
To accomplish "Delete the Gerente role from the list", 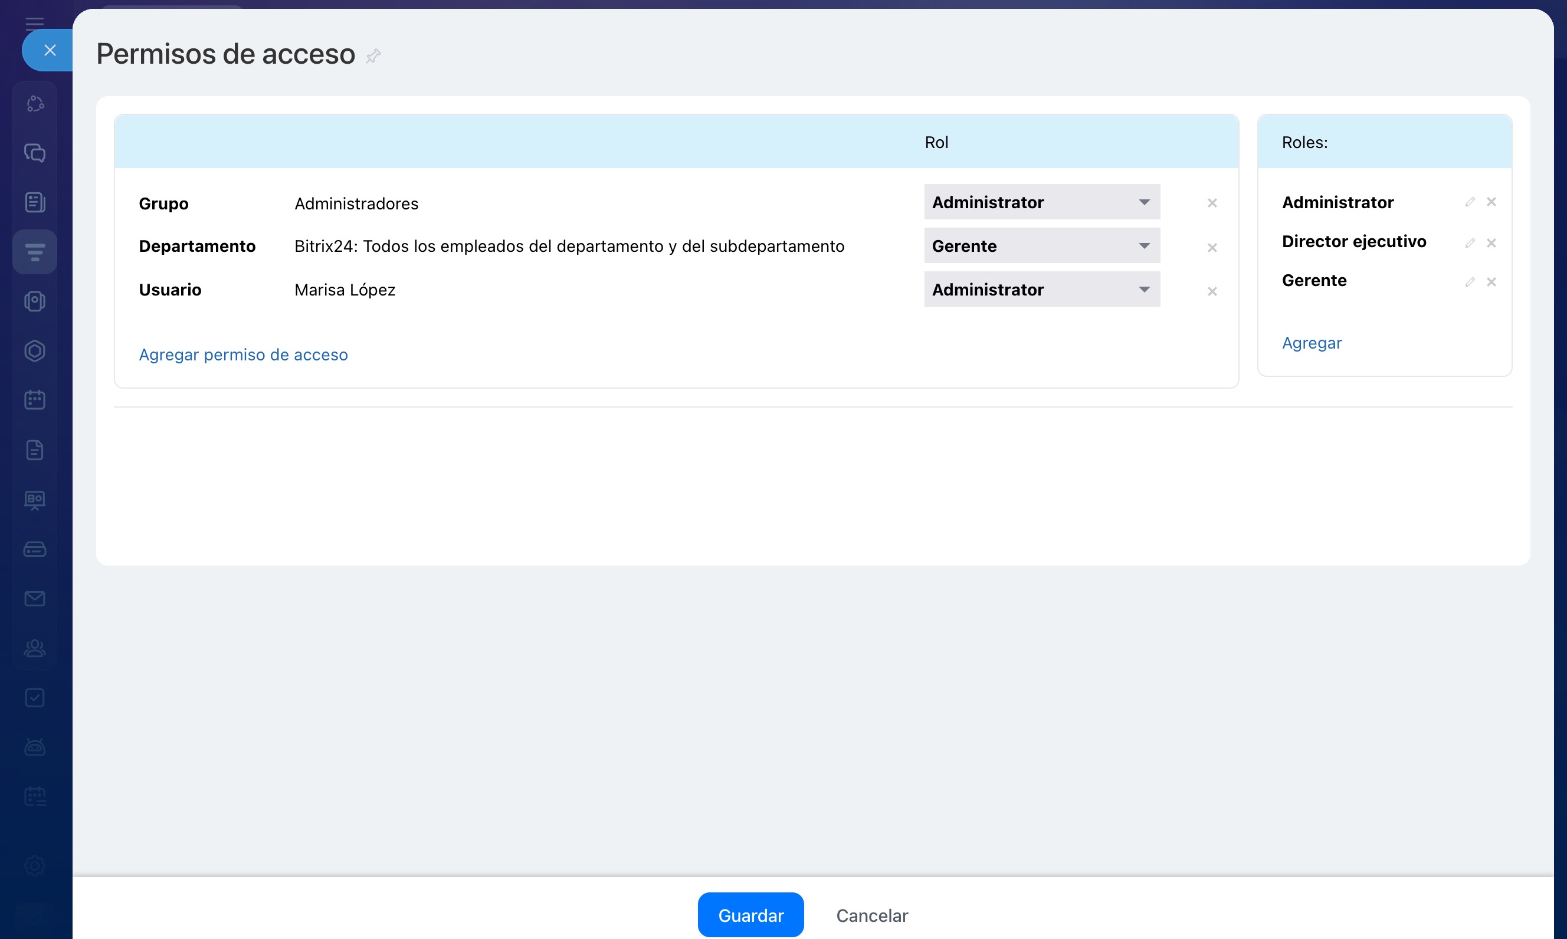I will coord(1491,281).
